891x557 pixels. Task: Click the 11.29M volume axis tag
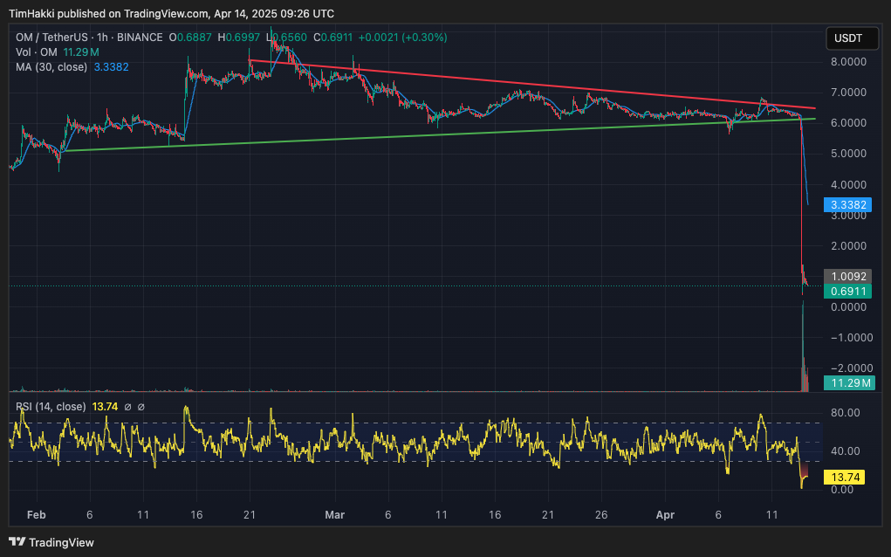coord(850,383)
